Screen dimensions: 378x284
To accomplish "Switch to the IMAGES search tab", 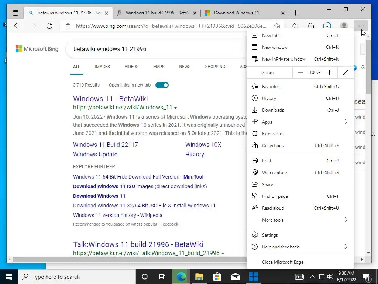I will (102, 67).
